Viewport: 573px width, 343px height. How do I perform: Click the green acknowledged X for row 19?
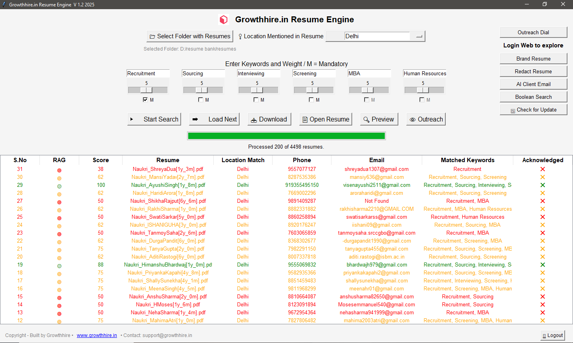click(x=543, y=265)
